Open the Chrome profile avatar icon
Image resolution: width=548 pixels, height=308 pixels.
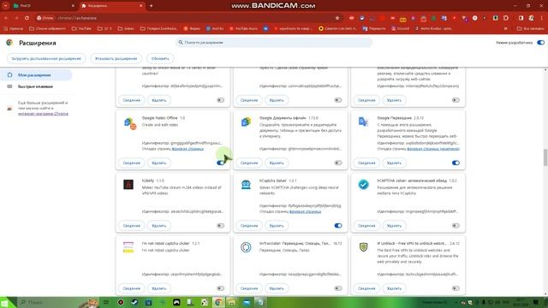pyautogui.click(x=531, y=18)
